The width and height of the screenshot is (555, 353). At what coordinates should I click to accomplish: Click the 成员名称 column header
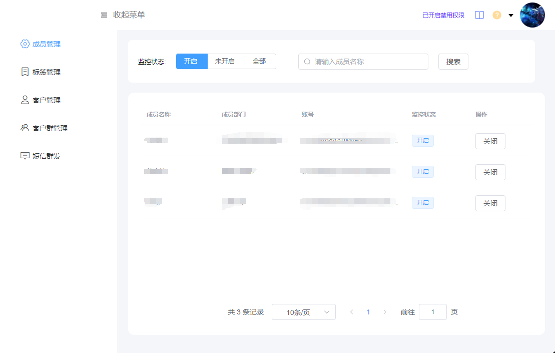(159, 114)
